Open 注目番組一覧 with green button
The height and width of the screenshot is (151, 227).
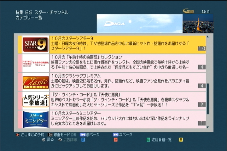pyautogui.click(x=148, y=140)
